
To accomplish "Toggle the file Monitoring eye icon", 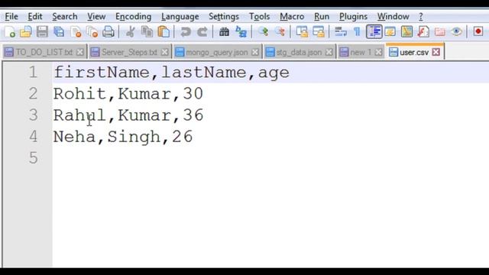I will 456,32.
